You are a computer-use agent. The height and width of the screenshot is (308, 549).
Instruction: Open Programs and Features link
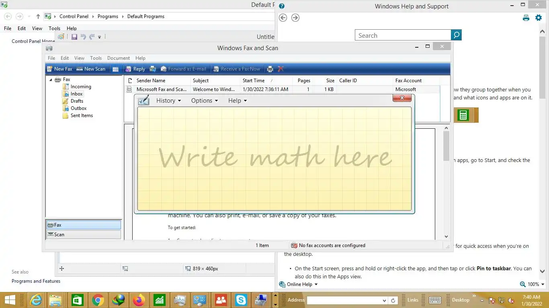(36, 281)
